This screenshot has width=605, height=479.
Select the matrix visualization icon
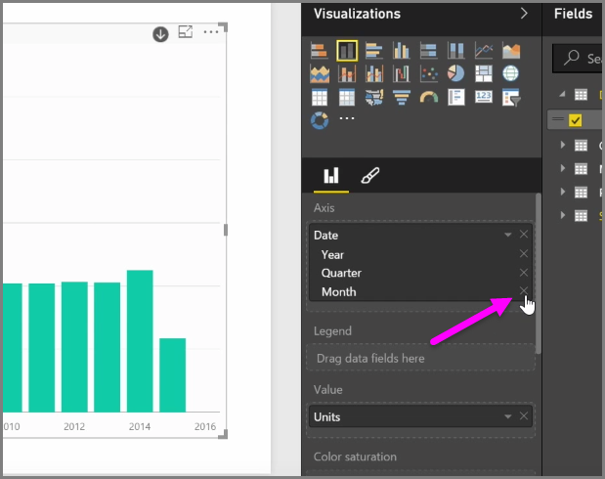[347, 97]
